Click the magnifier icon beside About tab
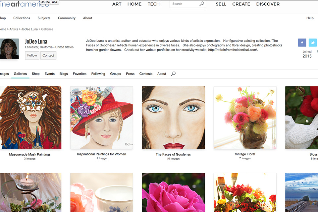This screenshot has width=318, height=212. coord(173,74)
